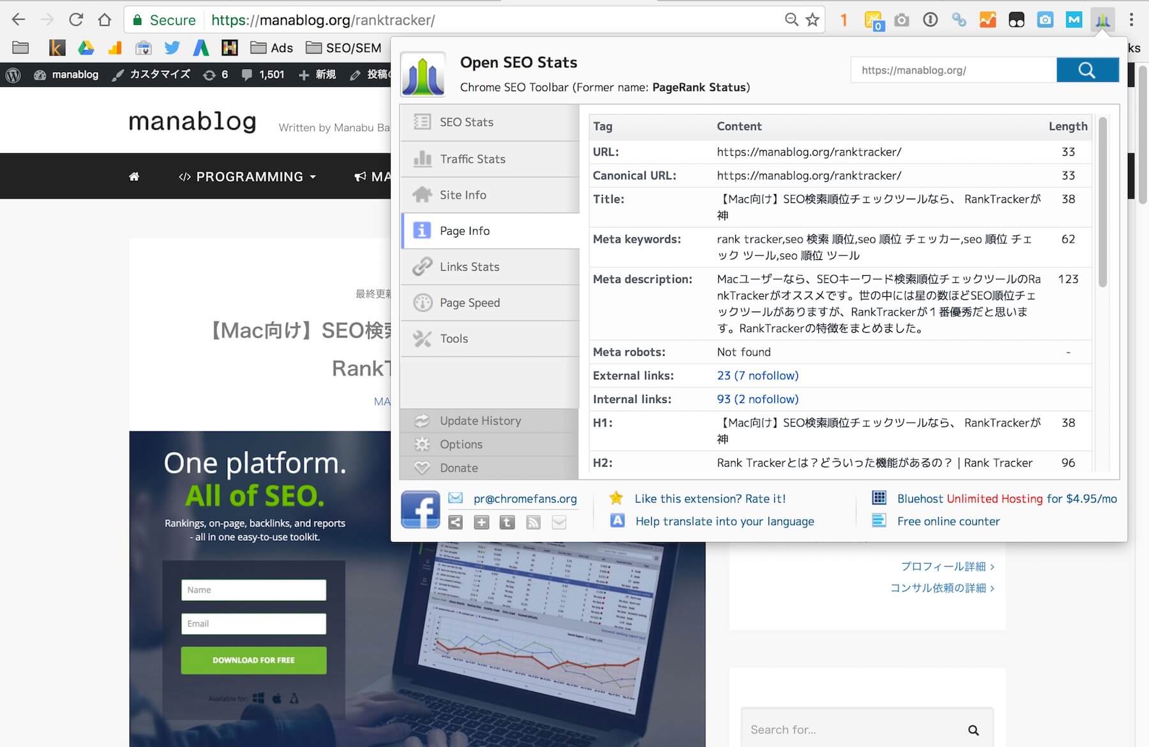1149x747 pixels.
Task: Click the Page Info table scrollbar
Action: point(1102,202)
